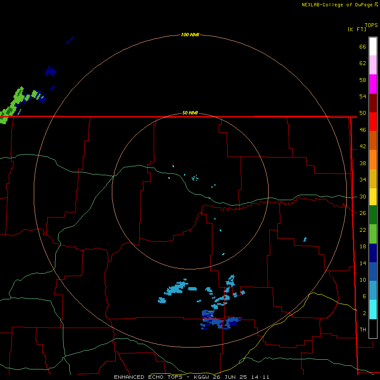
Task: Click the '100 NMI' range ring label
Action: click(190, 35)
